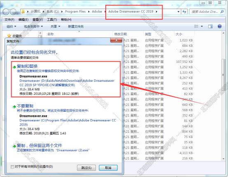Select the row sized 1,023 KB
This screenshot has height=177, width=228.
click(x=158, y=40)
